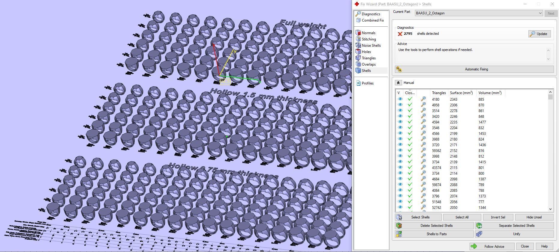Click magnifier icon for 59874-triangle shell
Viewport: 559px width, 252px height.
pyautogui.click(x=423, y=185)
